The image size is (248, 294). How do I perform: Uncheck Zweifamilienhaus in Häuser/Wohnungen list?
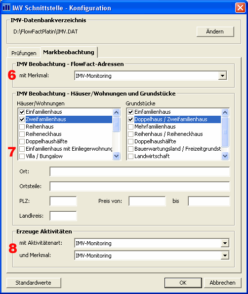22,119
